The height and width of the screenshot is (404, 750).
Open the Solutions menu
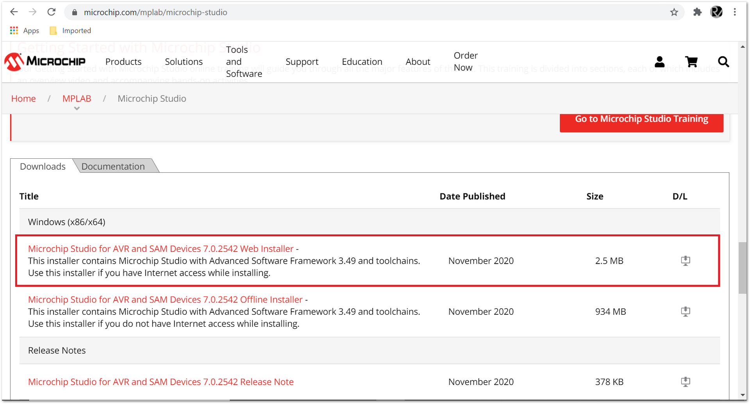[x=184, y=62]
